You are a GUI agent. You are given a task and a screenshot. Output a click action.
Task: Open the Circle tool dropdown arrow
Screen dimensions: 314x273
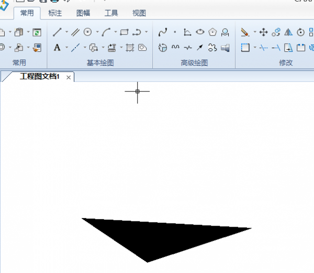pos(97,32)
